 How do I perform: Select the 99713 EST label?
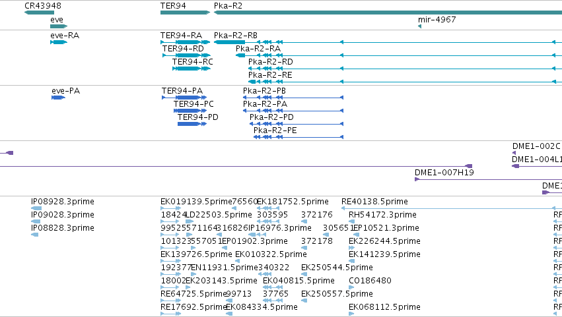[238, 295]
